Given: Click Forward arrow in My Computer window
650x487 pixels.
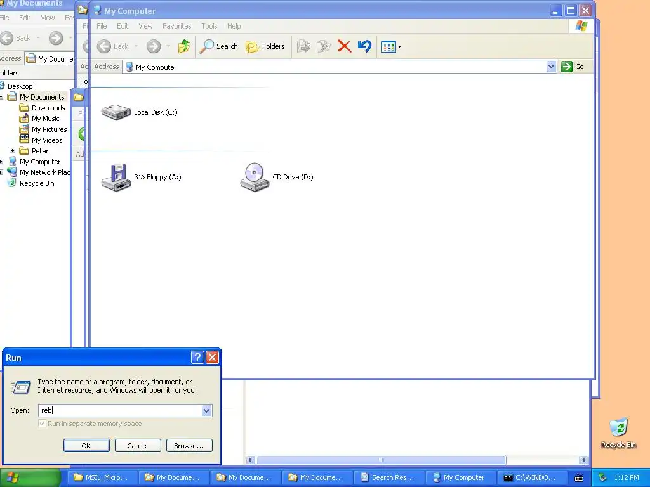Looking at the screenshot, I should pos(154,46).
